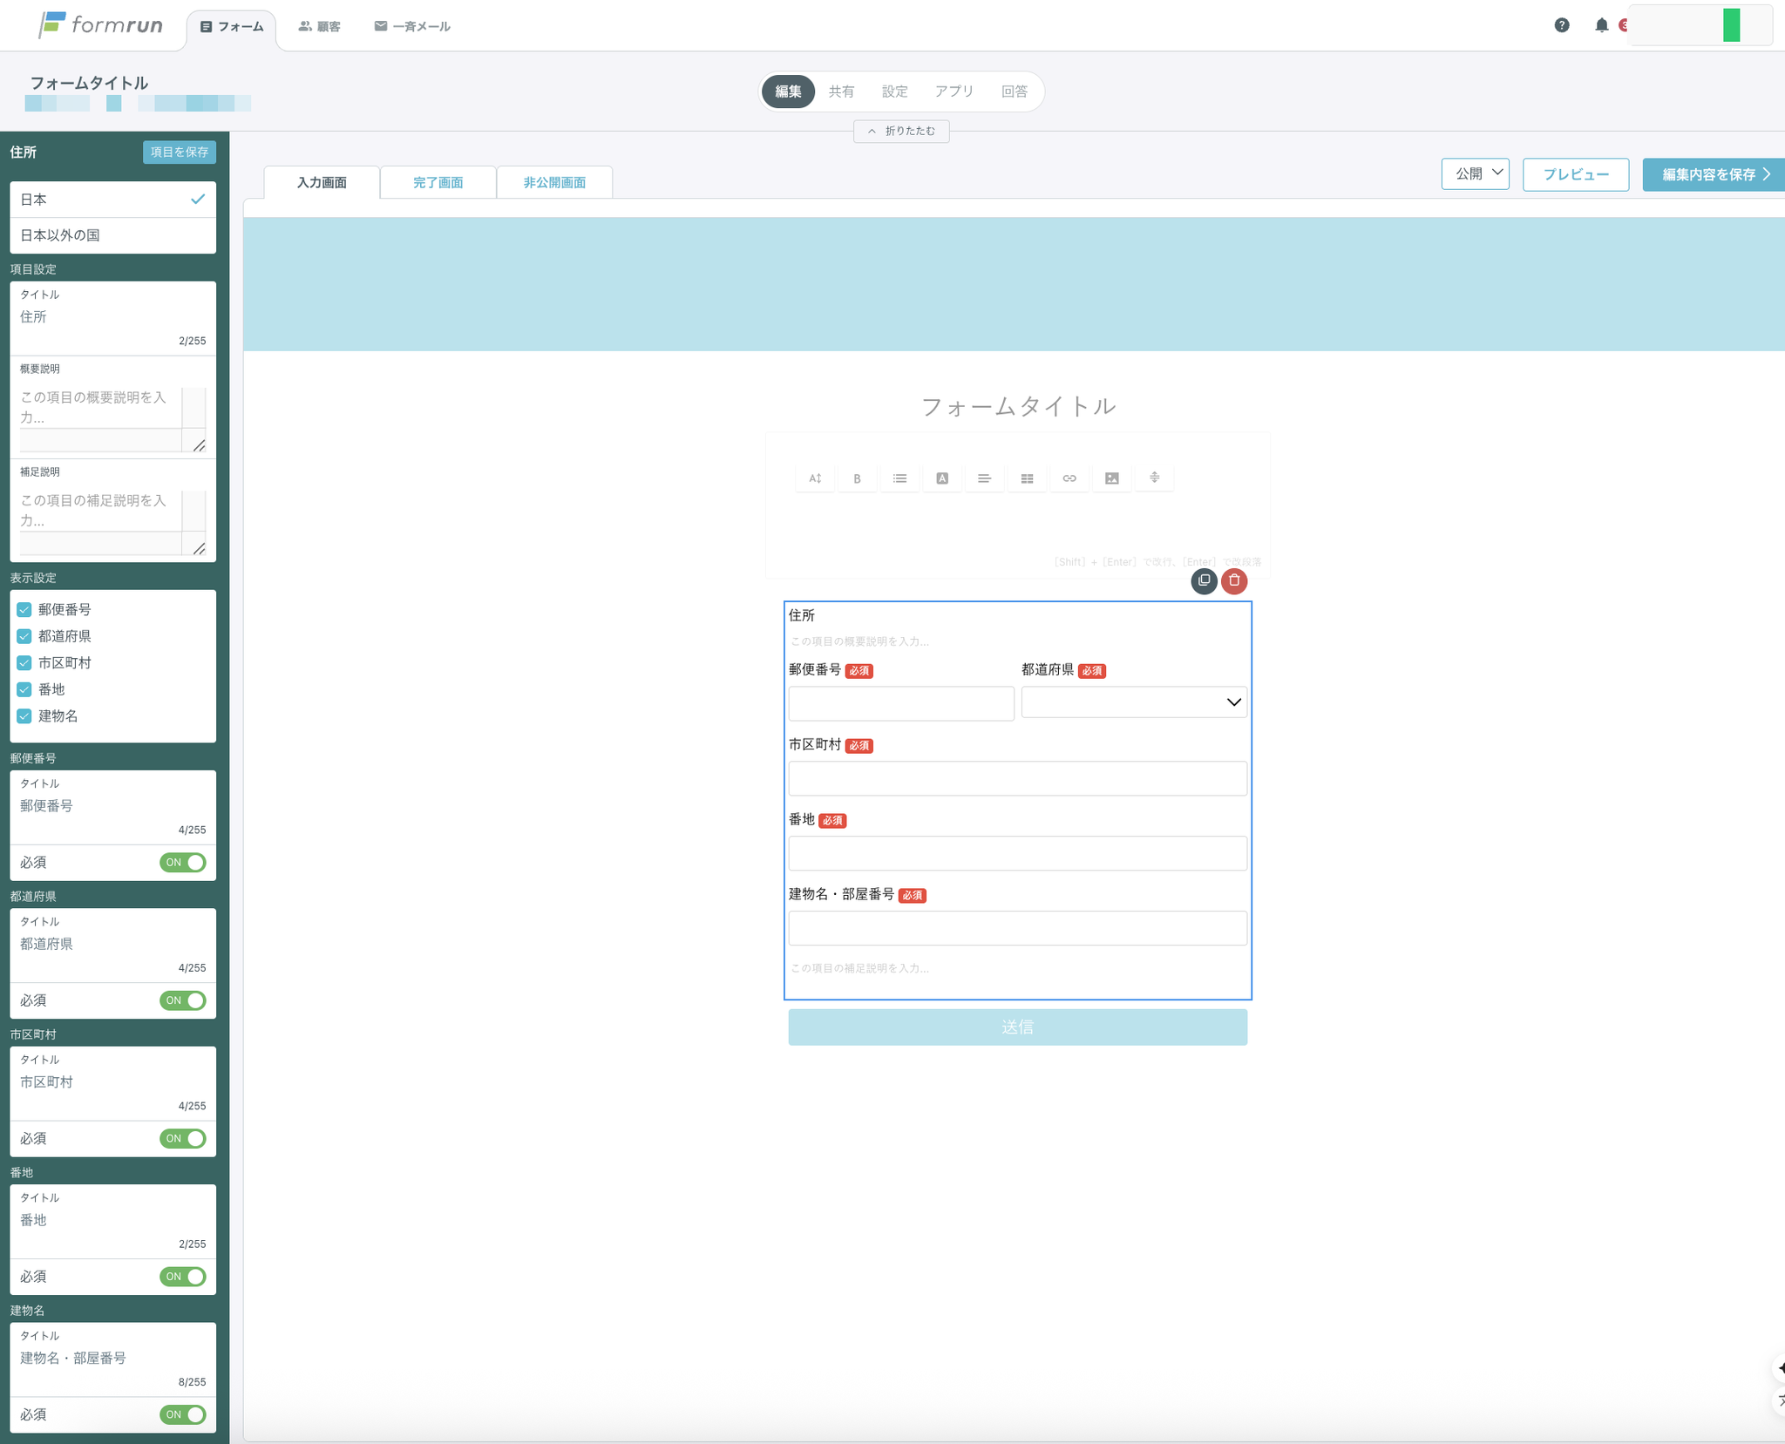
Task: Click the bullet list icon in editor toolbar
Action: 899,478
